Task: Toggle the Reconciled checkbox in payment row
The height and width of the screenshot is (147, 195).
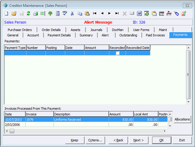Action: 117,53
